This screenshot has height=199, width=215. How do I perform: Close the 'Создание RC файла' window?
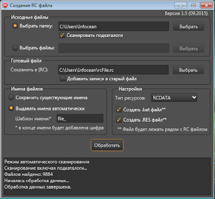(x=206, y=5)
